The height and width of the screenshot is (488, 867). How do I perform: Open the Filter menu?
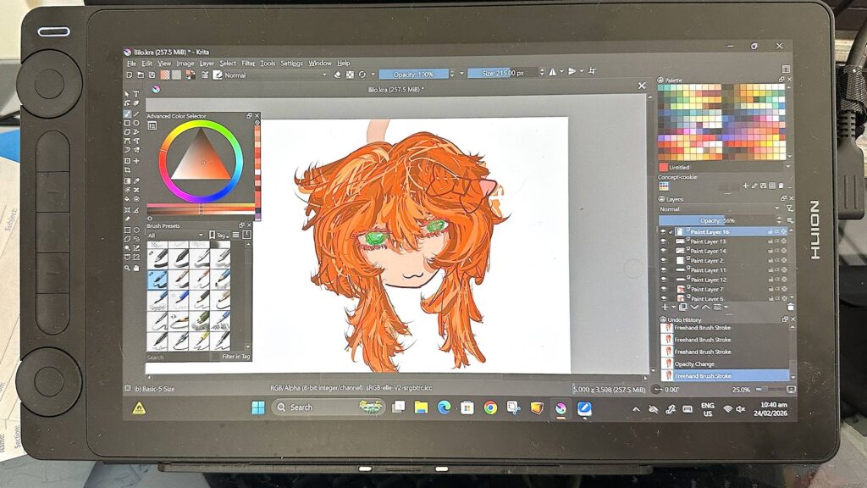pyautogui.click(x=248, y=64)
